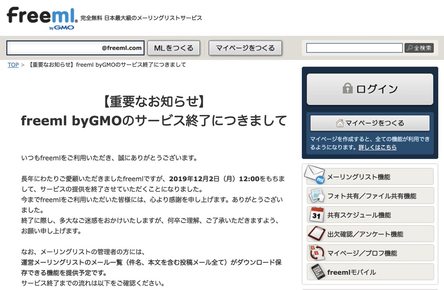Click sidebar text マイページを作成すると、全ての機能が利用でき
This screenshot has width=444, height=290.
(370, 139)
